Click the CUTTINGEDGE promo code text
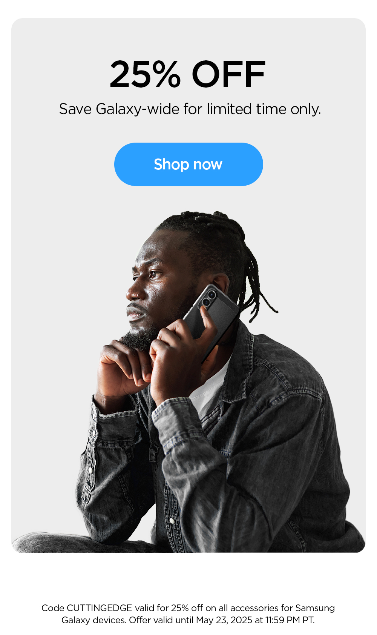Image resolution: width=377 pixels, height=635 pixels. pos(99,608)
